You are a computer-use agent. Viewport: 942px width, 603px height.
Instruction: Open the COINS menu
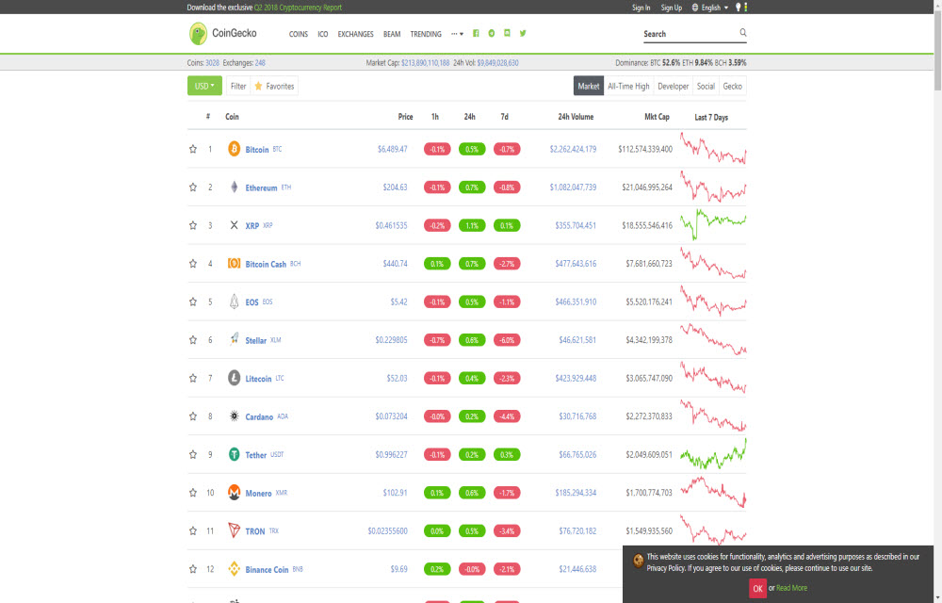298,34
